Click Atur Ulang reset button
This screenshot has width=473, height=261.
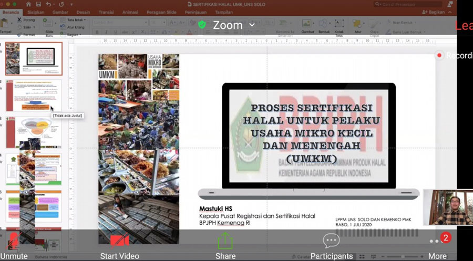pyautogui.click(x=73, y=27)
